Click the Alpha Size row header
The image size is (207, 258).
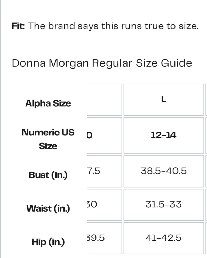pos(48,103)
